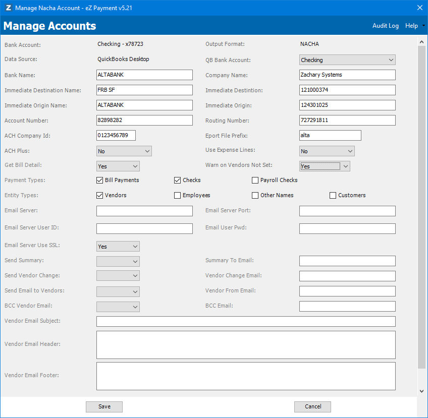428x418 pixels.
Task: Edit the Immediate Origin number field
Action: [347, 105]
